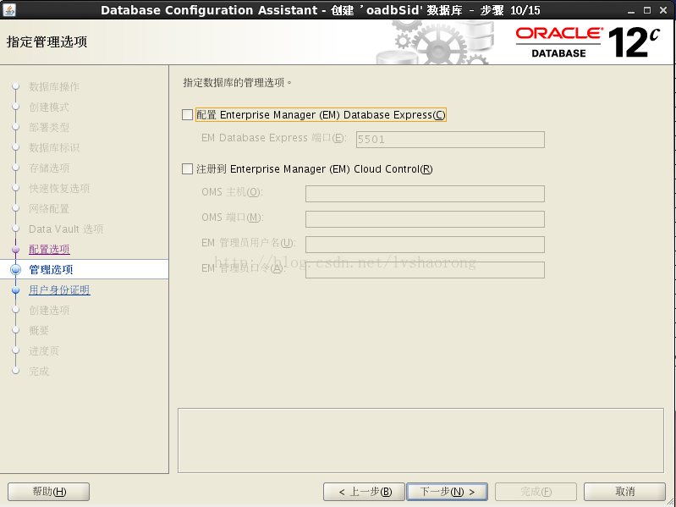Click the purple bullet beside 配置选项
This screenshot has height=507, width=676.
15,249
